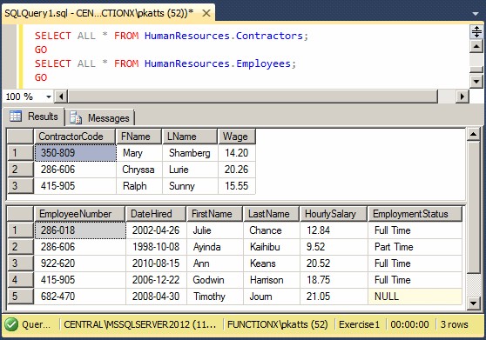This screenshot has height=340, width=486.
Task: Select employee number cell 682-470
Action: pyautogui.click(x=80, y=297)
